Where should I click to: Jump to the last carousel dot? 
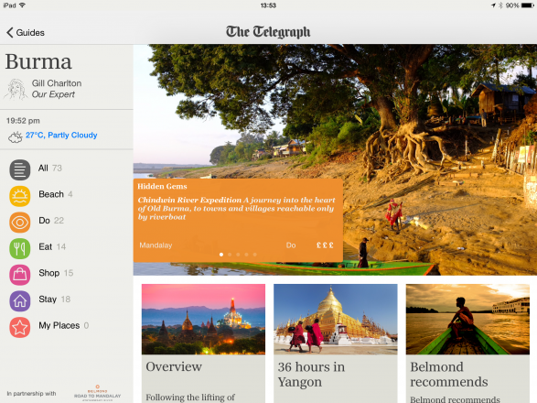(255, 255)
